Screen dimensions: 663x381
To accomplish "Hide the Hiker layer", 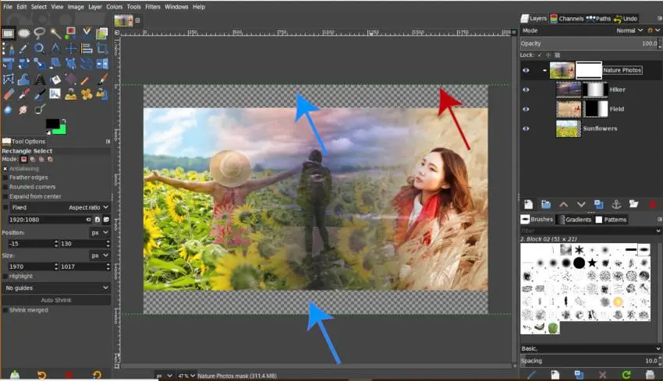I will 526,90.
